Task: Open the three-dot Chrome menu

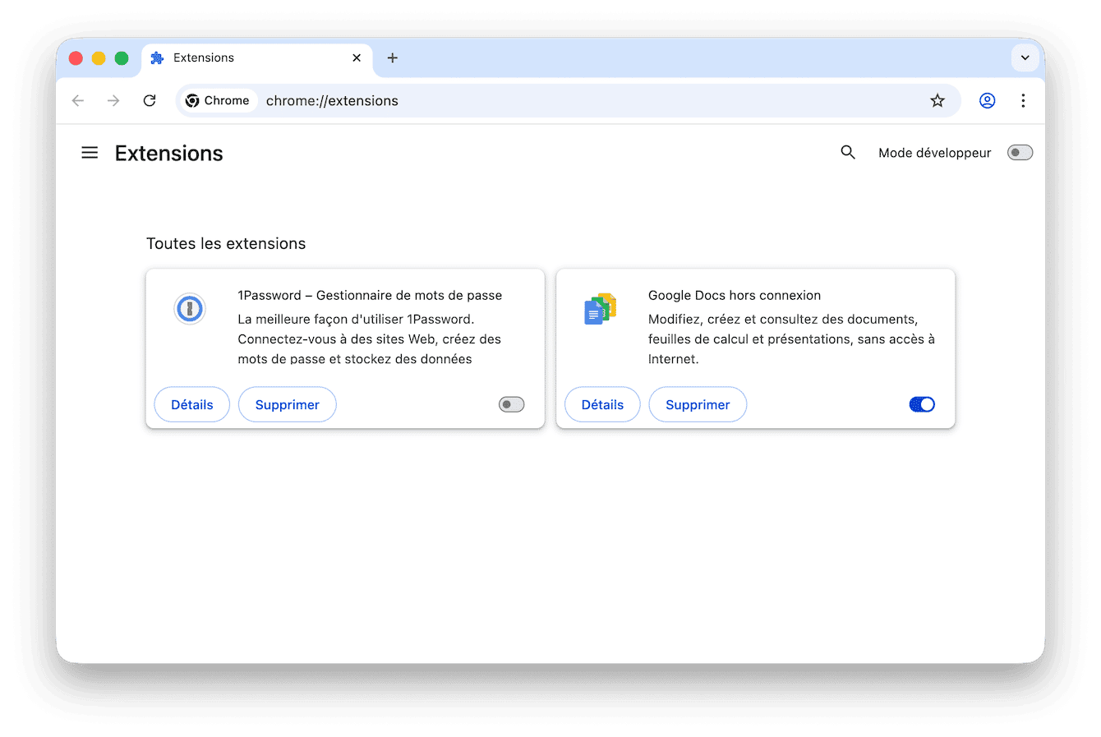Action: tap(1023, 100)
